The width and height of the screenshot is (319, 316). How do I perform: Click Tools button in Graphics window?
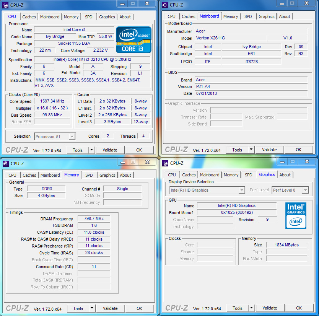(238, 308)
